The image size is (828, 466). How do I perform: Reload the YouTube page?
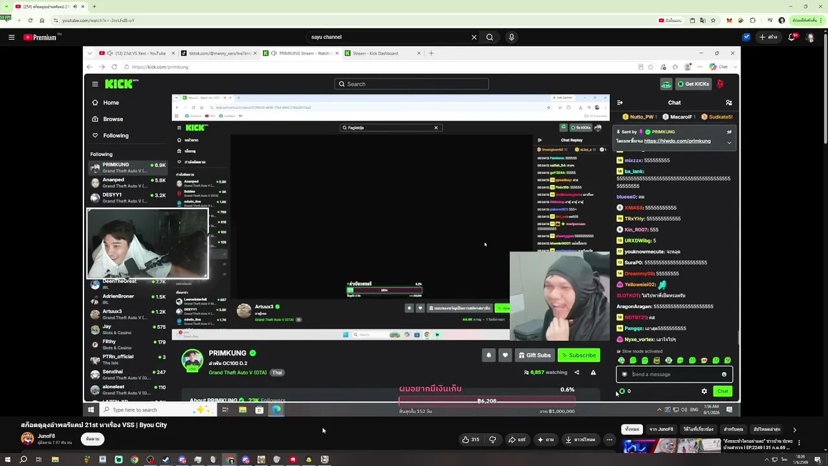[x=30, y=20]
